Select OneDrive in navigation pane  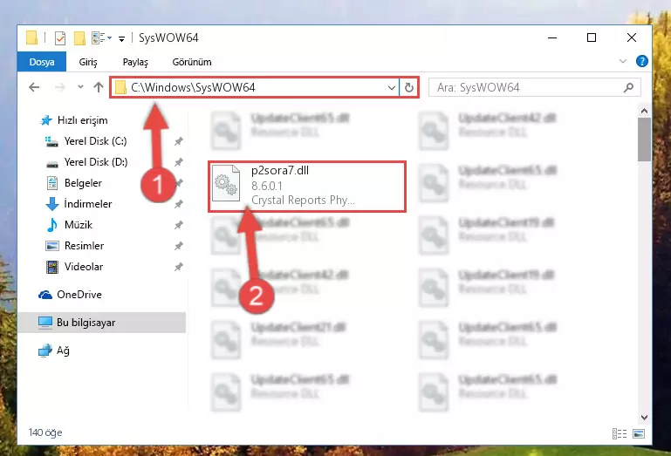(x=79, y=295)
